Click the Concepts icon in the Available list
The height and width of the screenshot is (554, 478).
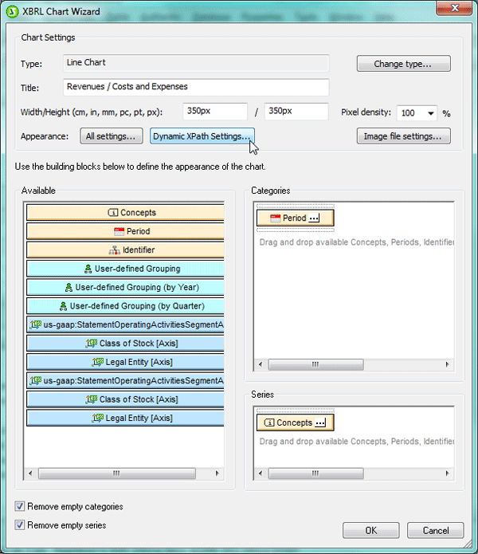(x=112, y=212)
